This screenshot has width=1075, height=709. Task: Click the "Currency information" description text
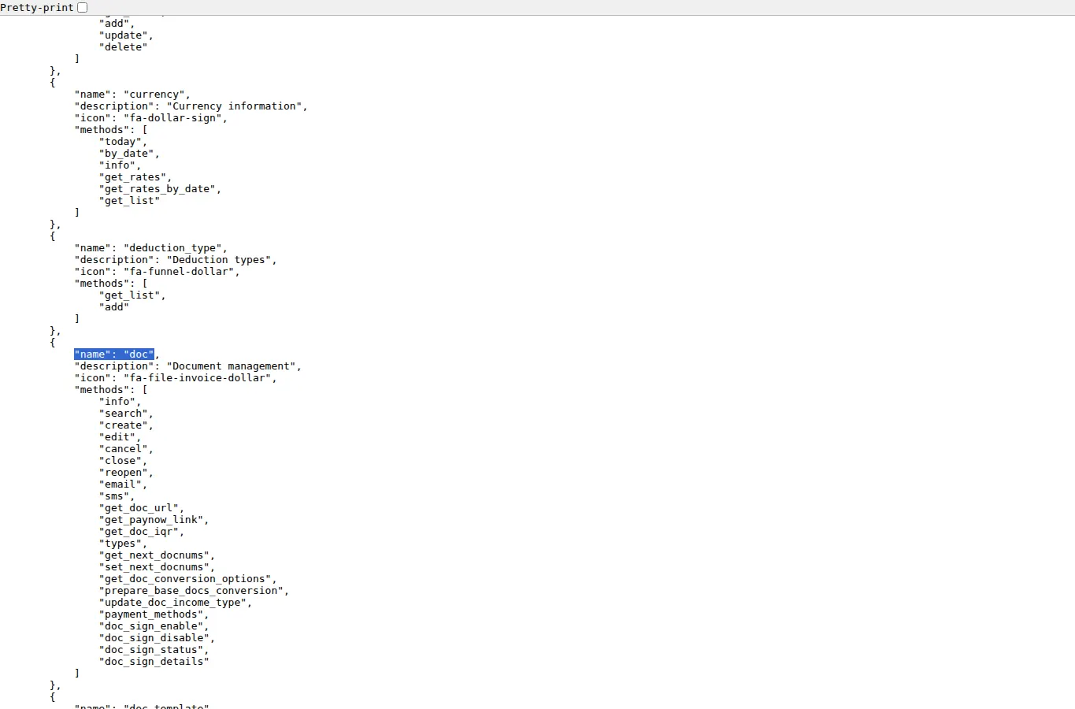tap(234, 106)
